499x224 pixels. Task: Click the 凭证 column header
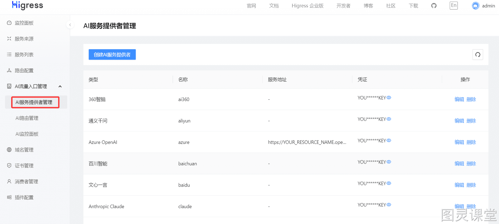pos(362,80)
